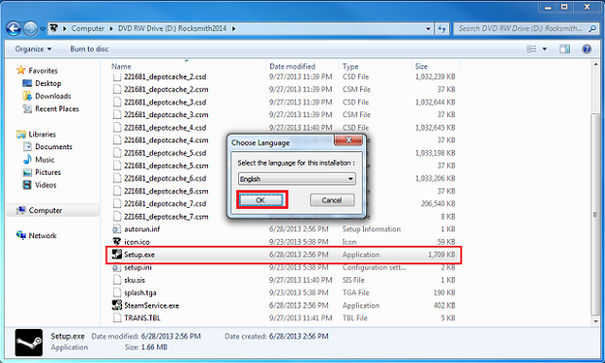The width and height of the screenshot is (605, 363).
Task: Open the Organize menu
Action: 33,49
